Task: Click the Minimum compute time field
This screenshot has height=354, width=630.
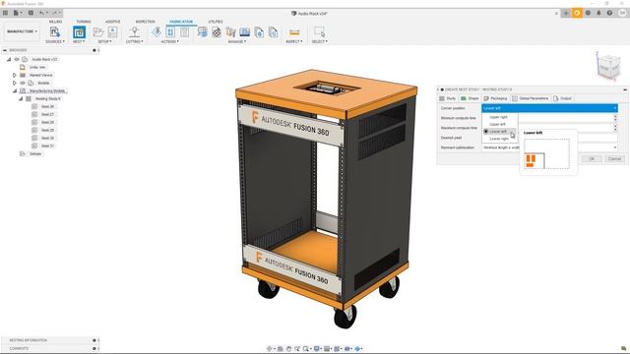Action: click(549, 118)
